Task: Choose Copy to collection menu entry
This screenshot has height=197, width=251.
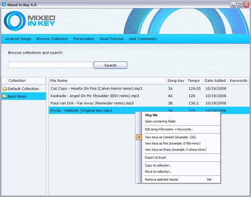Action: (158, 165)
